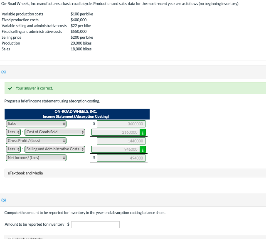266x239 pixels.
Task: Open Less dropdown beside Selling and Administrative Costs
Action: coord(13,149)
